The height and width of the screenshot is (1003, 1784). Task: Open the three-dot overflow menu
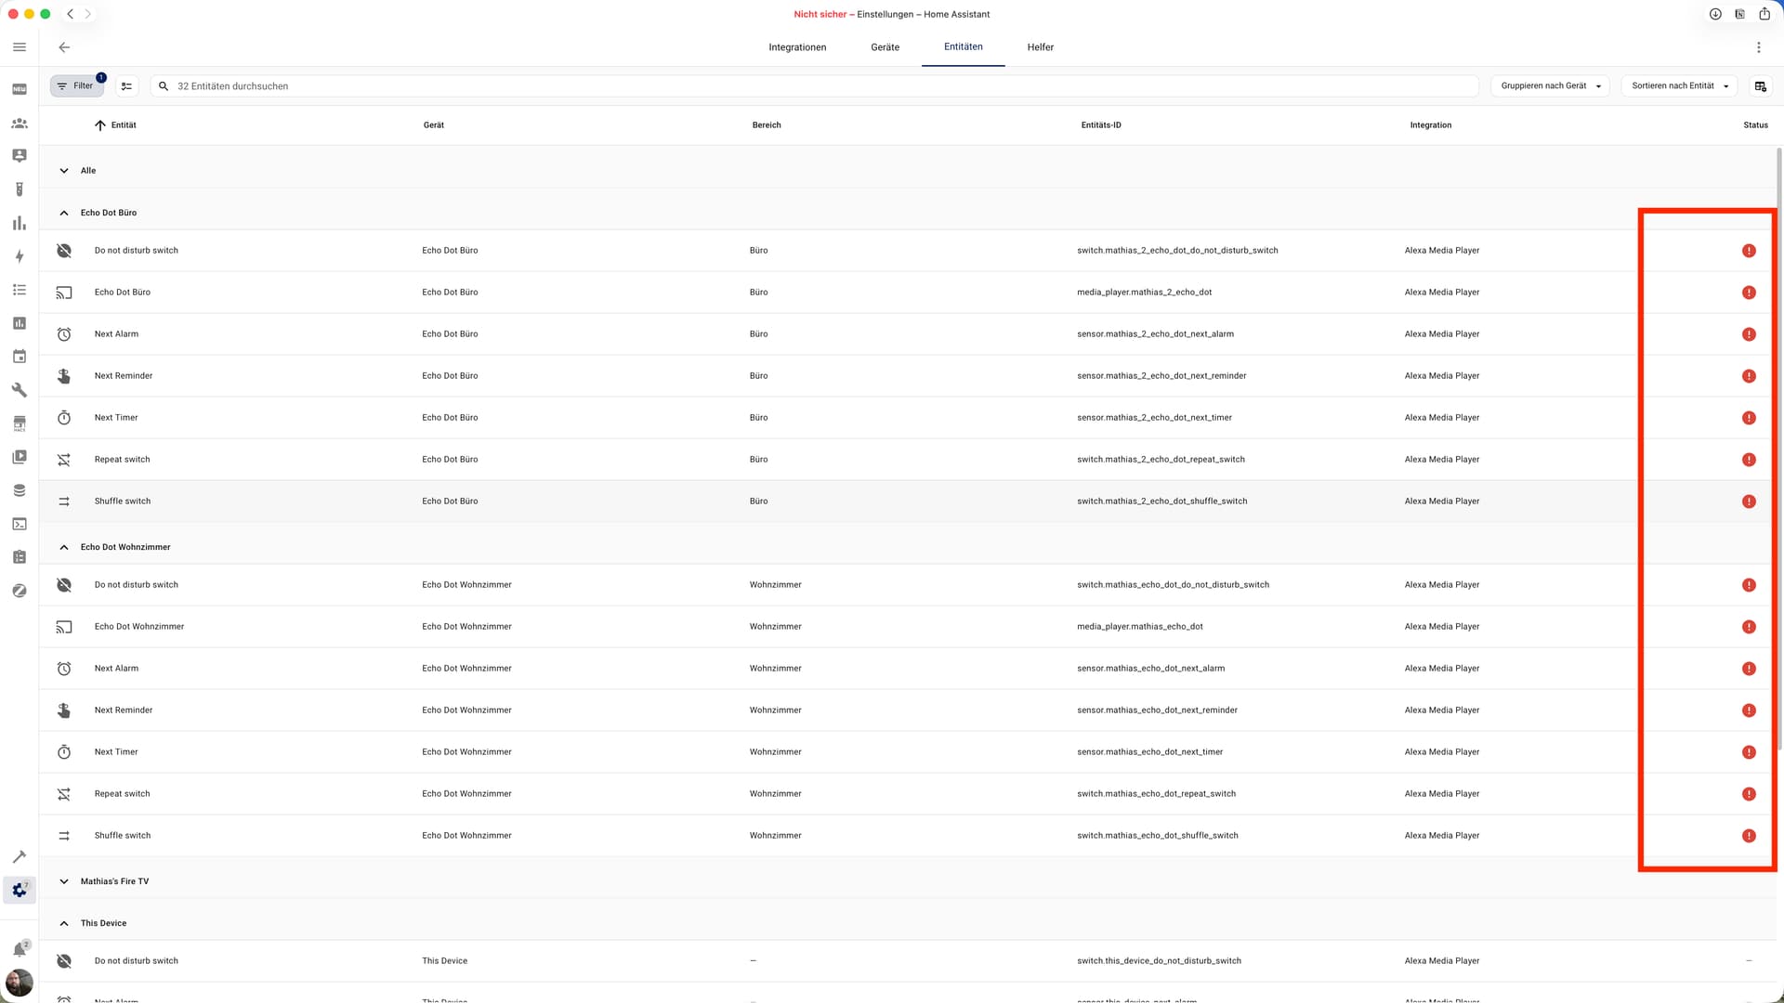(1758, 47)
